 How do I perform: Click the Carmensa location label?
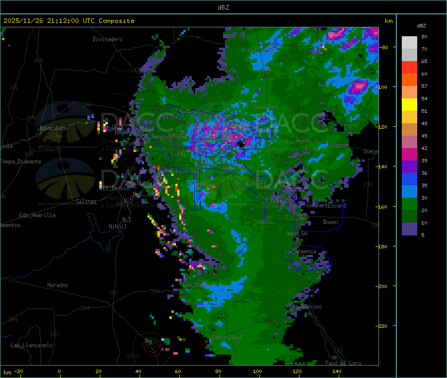304,251
